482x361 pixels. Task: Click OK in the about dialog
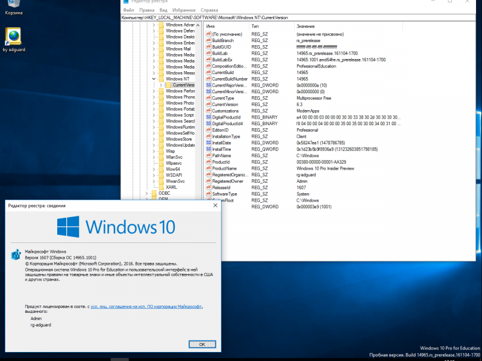pos(202,344)
